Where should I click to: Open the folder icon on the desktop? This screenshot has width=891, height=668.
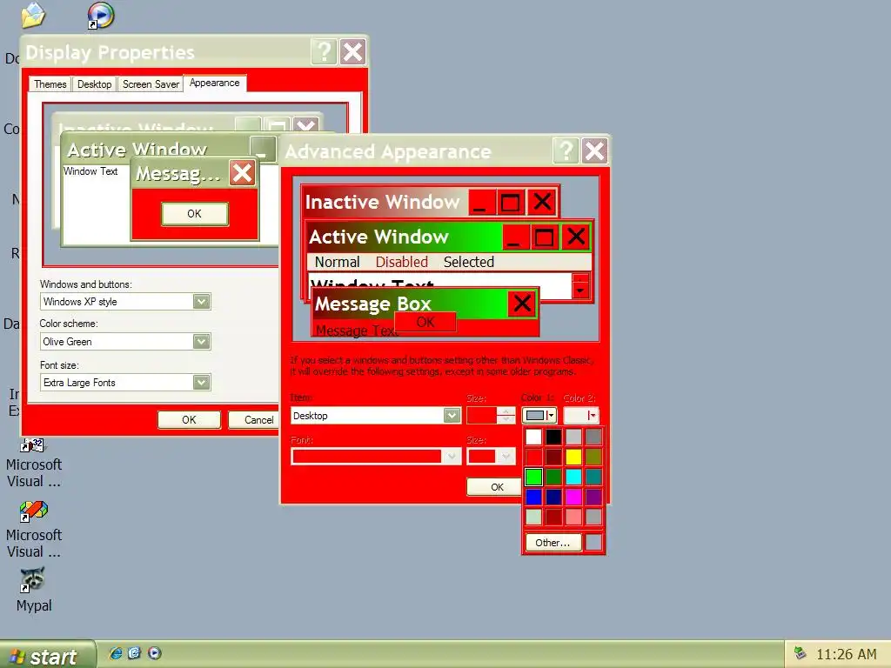34,15
